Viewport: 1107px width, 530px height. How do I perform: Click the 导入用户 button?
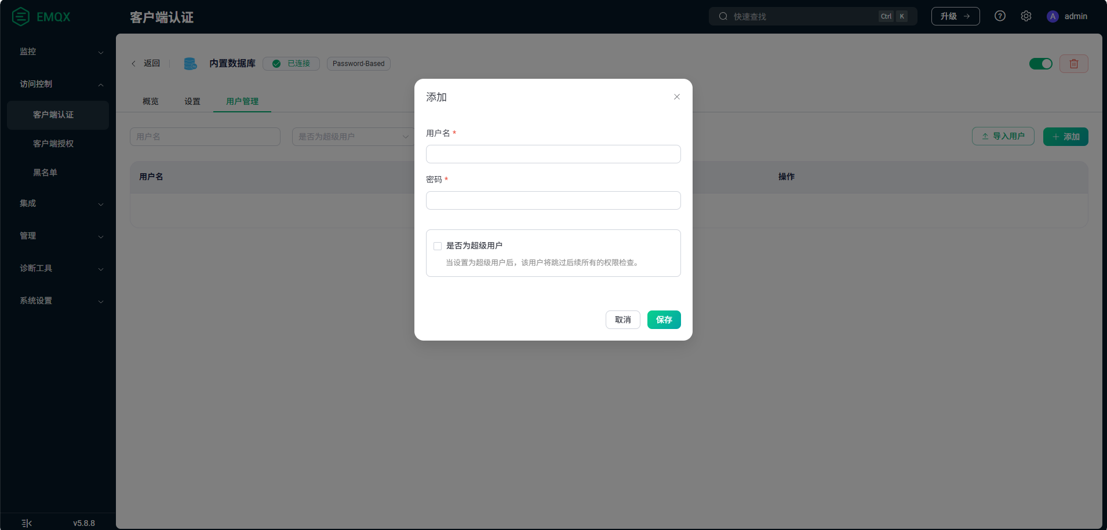1003,137
